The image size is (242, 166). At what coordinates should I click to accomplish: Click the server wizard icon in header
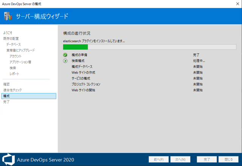8,16
